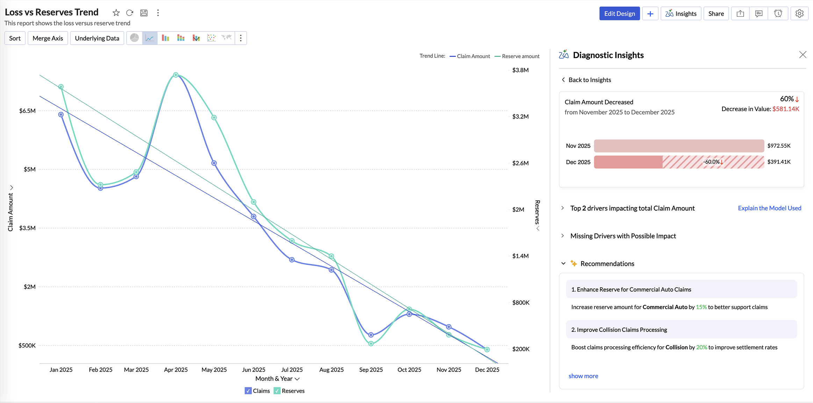Image resolution: width=813 pixels, height=403 pixels.
Task: Mark the report as favorite using the star
Action: tap(116, 13)
